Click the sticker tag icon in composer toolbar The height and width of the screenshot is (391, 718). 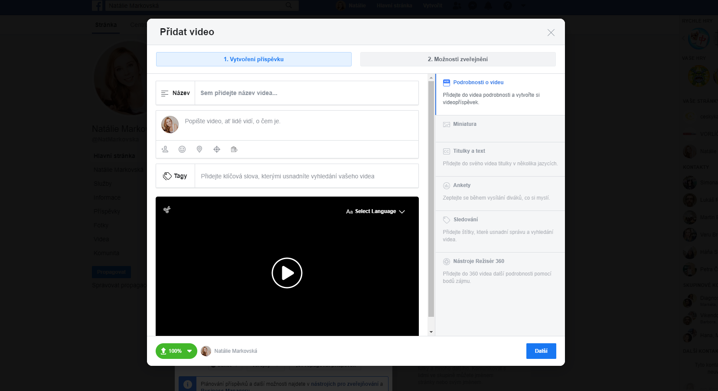coord(234,149)
